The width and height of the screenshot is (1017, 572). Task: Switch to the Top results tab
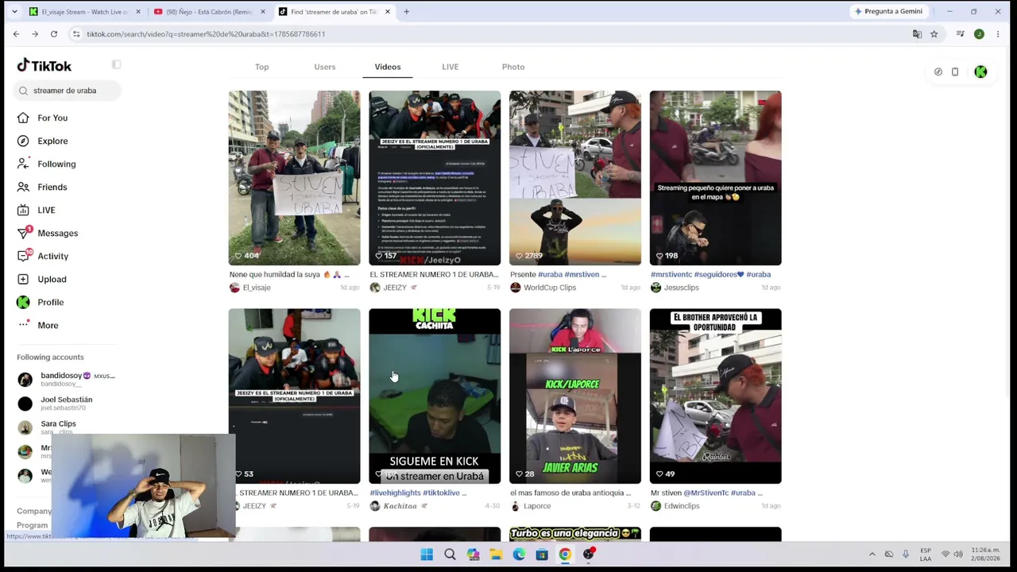(x=261, y=67)
